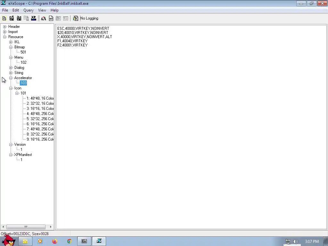Image resolution: width=328 pixels, height=246 pixels.
Task: Collapse the XPManifest node
Action: pyautogui.click(x=11, y=155)
